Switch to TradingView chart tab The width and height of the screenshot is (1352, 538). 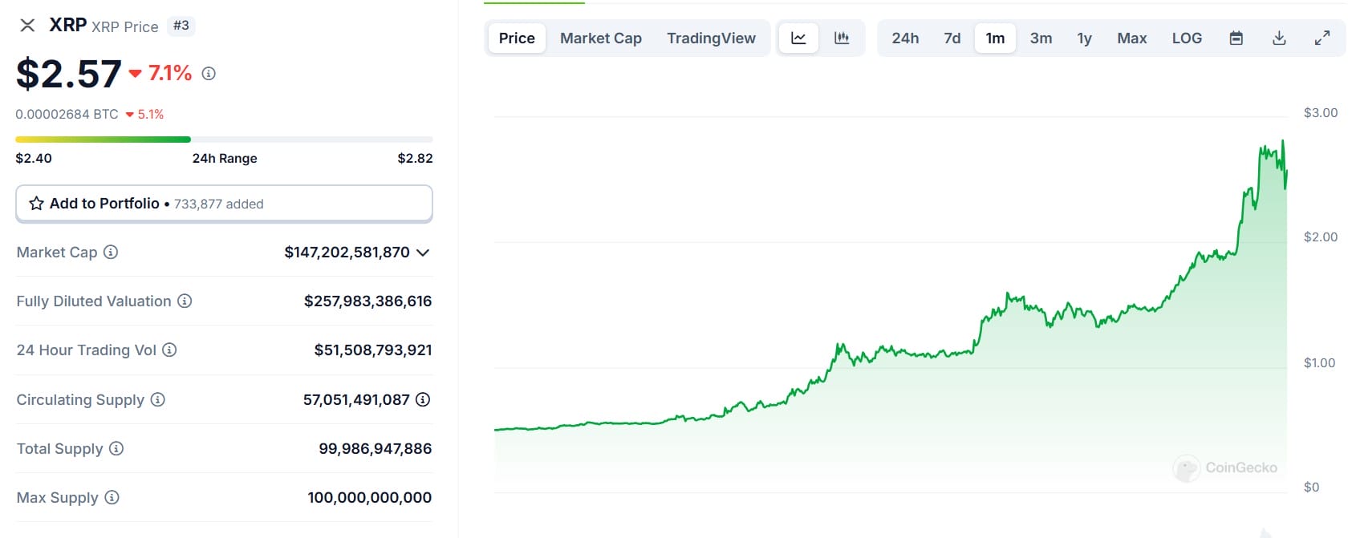click(711, 38)
